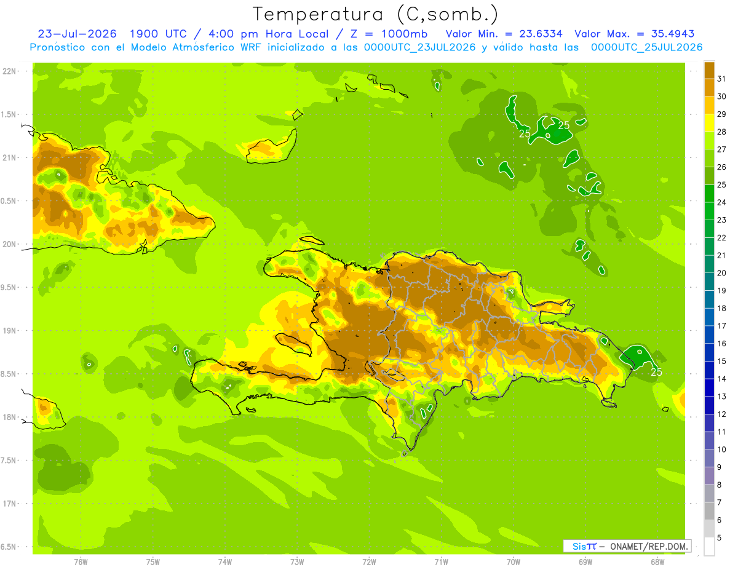738x570 pixels.
Task: Click the '75W' longitude label
Action: pyautogui.click(x=153, y=562)
